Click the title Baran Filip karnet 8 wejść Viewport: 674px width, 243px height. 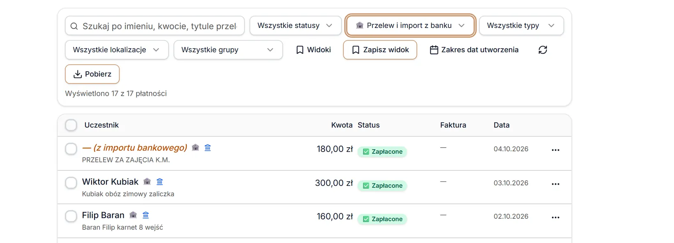coord(122,227)
